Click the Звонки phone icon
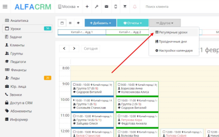 click(x=7, y=94)
